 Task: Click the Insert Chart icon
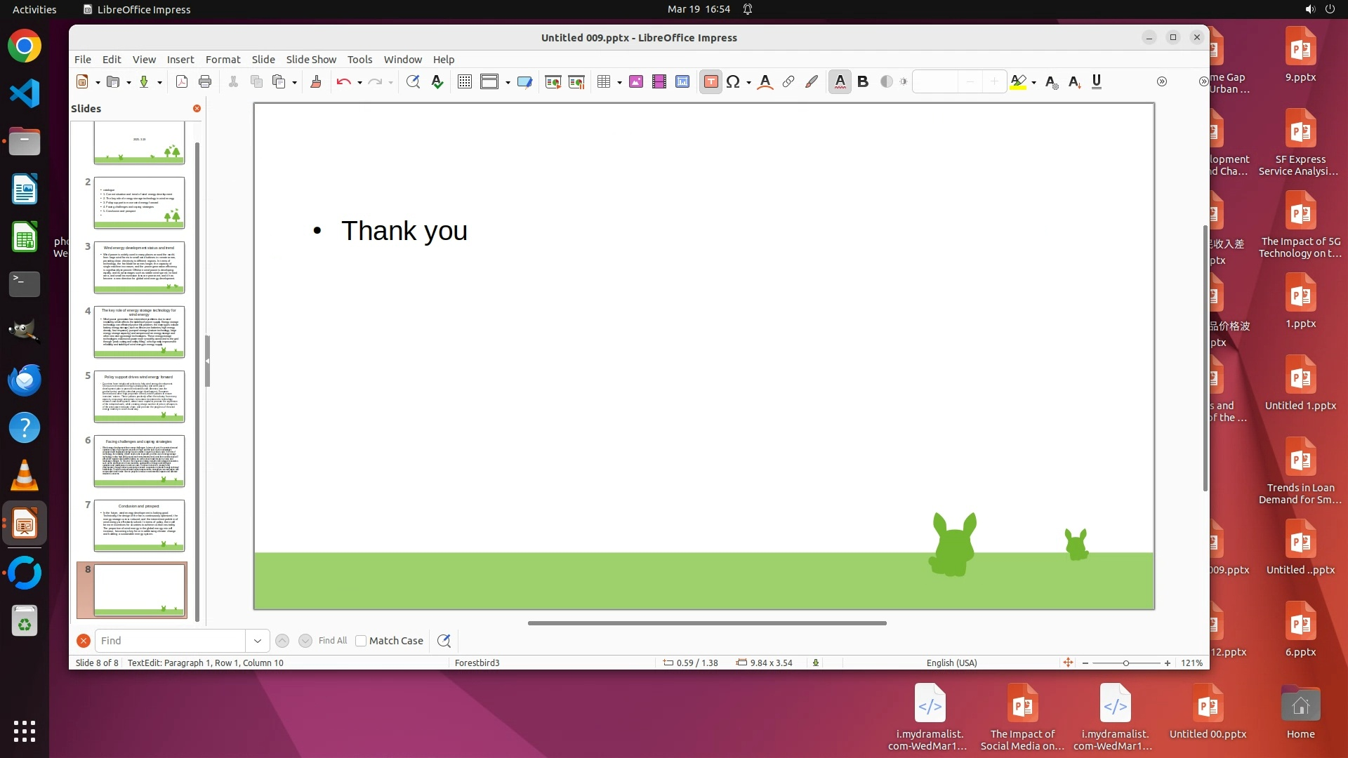pos(682,82)
